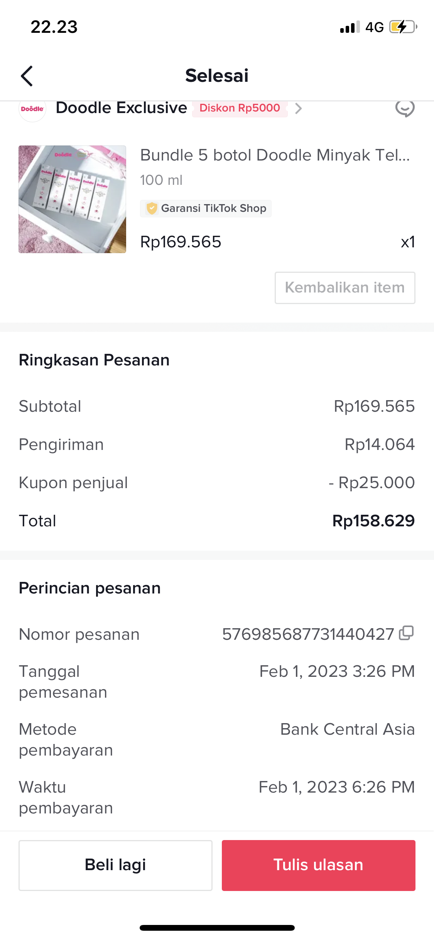
Task: Expand Doodle Exclusive shop chevron
Action: [x=298, y=108]
